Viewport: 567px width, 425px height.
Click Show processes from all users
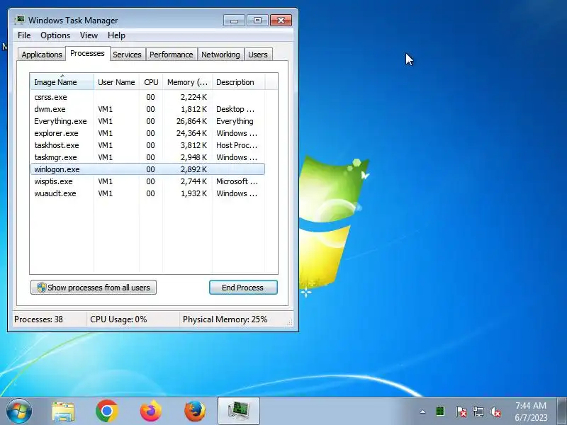[94, 288]
